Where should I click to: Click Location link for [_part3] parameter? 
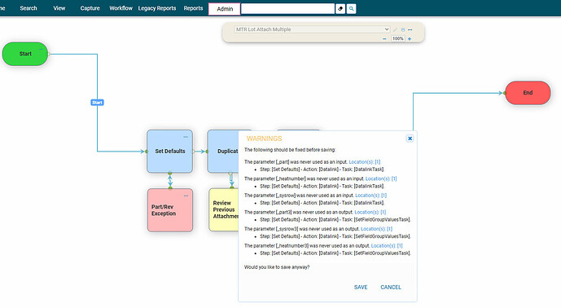pyautogui.click(x=370, y=212)
